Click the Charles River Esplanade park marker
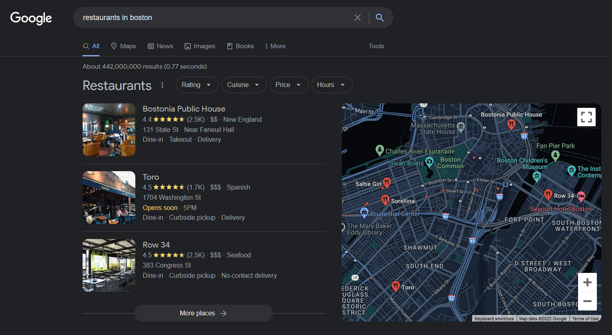Image resolution: width=612 pixels, height=335 pixels. point(380,150)
